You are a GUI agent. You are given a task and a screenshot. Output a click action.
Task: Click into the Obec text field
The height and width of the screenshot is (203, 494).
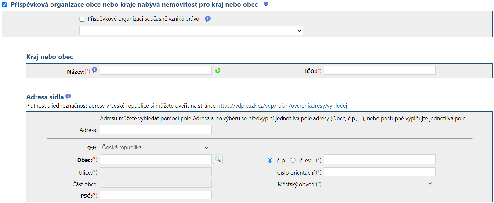(156, 159)
